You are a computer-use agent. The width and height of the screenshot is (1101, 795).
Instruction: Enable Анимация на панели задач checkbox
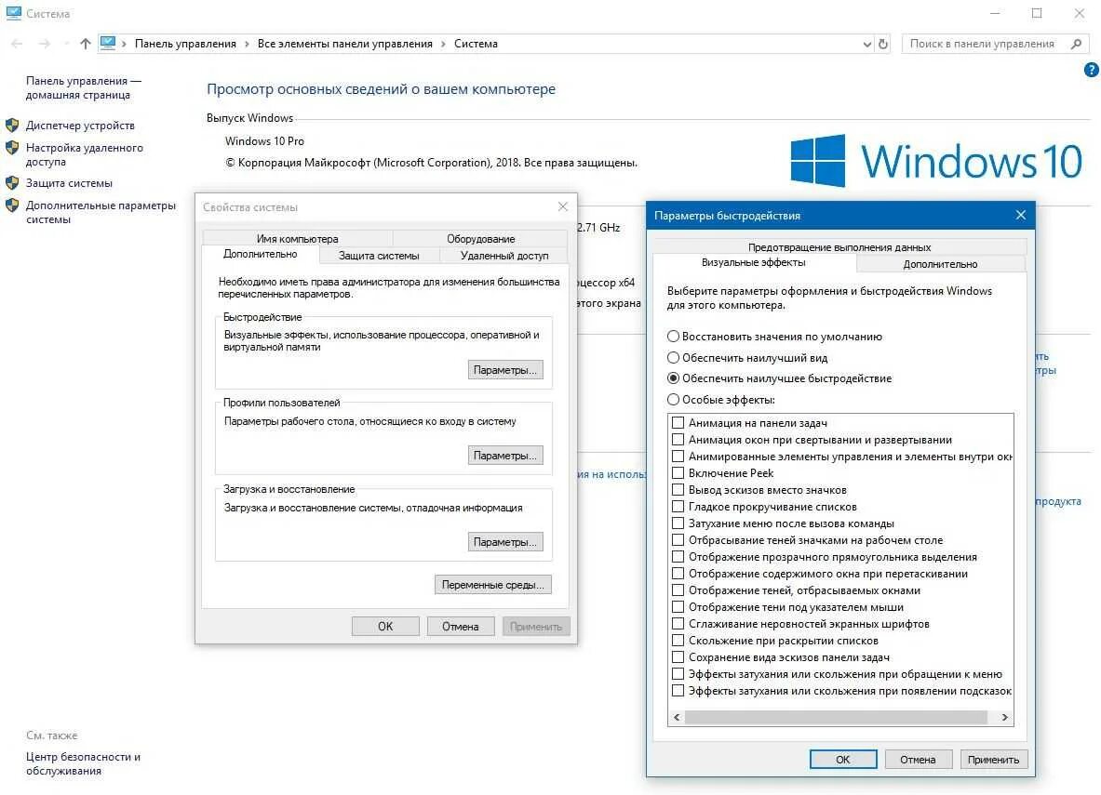(x=678, y=422)
